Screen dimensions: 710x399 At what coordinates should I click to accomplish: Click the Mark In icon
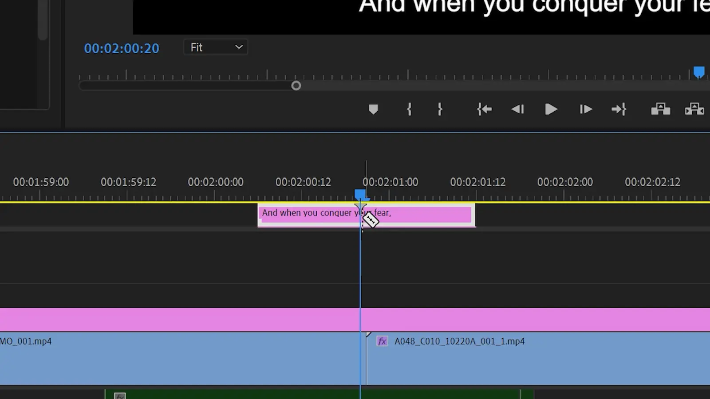click(409, 110)
